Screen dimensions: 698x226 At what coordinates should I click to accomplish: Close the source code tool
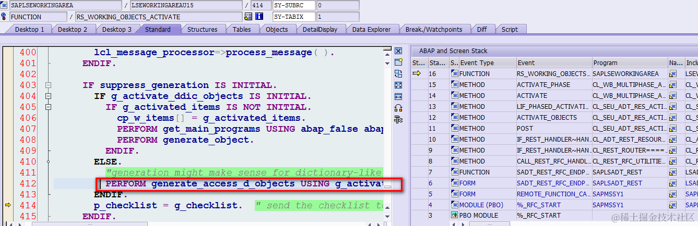[x=398, y=51]
